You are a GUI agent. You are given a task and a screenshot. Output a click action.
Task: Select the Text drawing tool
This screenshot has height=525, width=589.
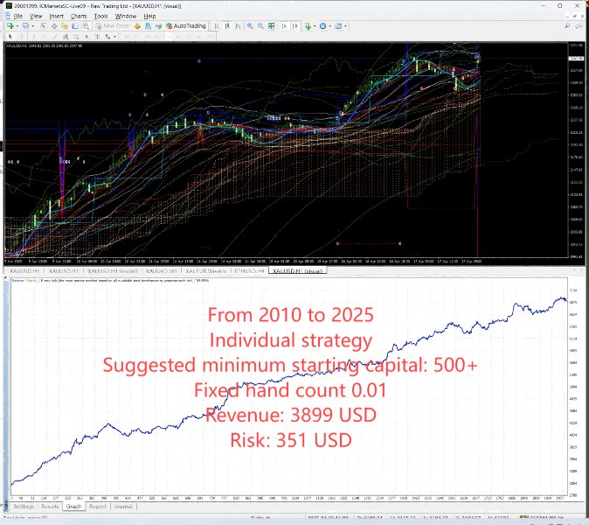tap(87, 37)
